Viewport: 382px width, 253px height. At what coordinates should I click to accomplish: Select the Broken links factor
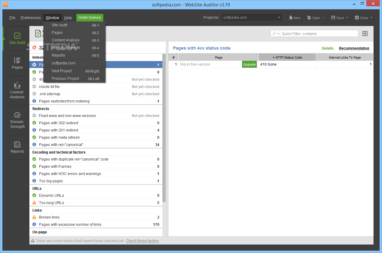[96, 217]
